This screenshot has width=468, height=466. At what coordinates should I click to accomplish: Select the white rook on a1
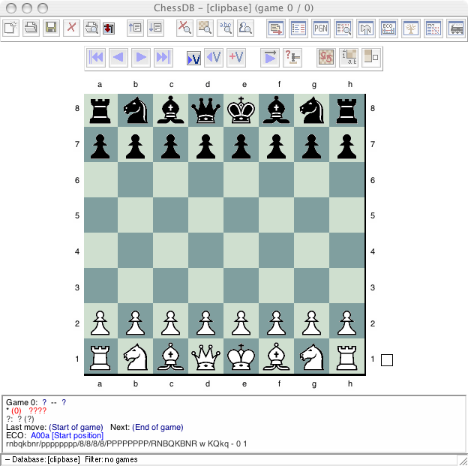pyautogui.click(x=100, y=356)
